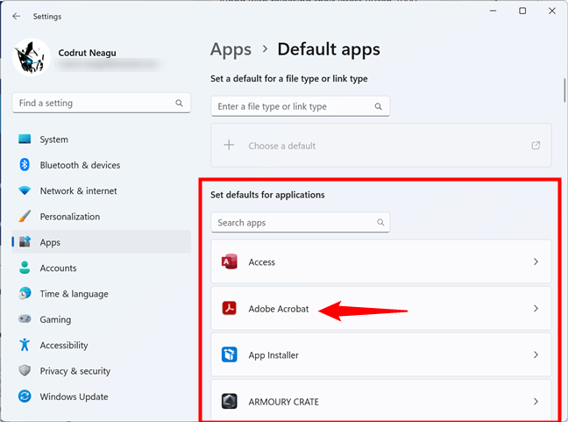Click the plus icon beside Choose a default
This screenshot has height=422, width=568.
(229, 146)
